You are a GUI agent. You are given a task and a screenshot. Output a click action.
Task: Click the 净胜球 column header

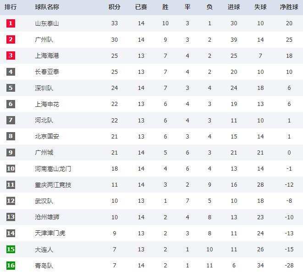pos(289,7)
